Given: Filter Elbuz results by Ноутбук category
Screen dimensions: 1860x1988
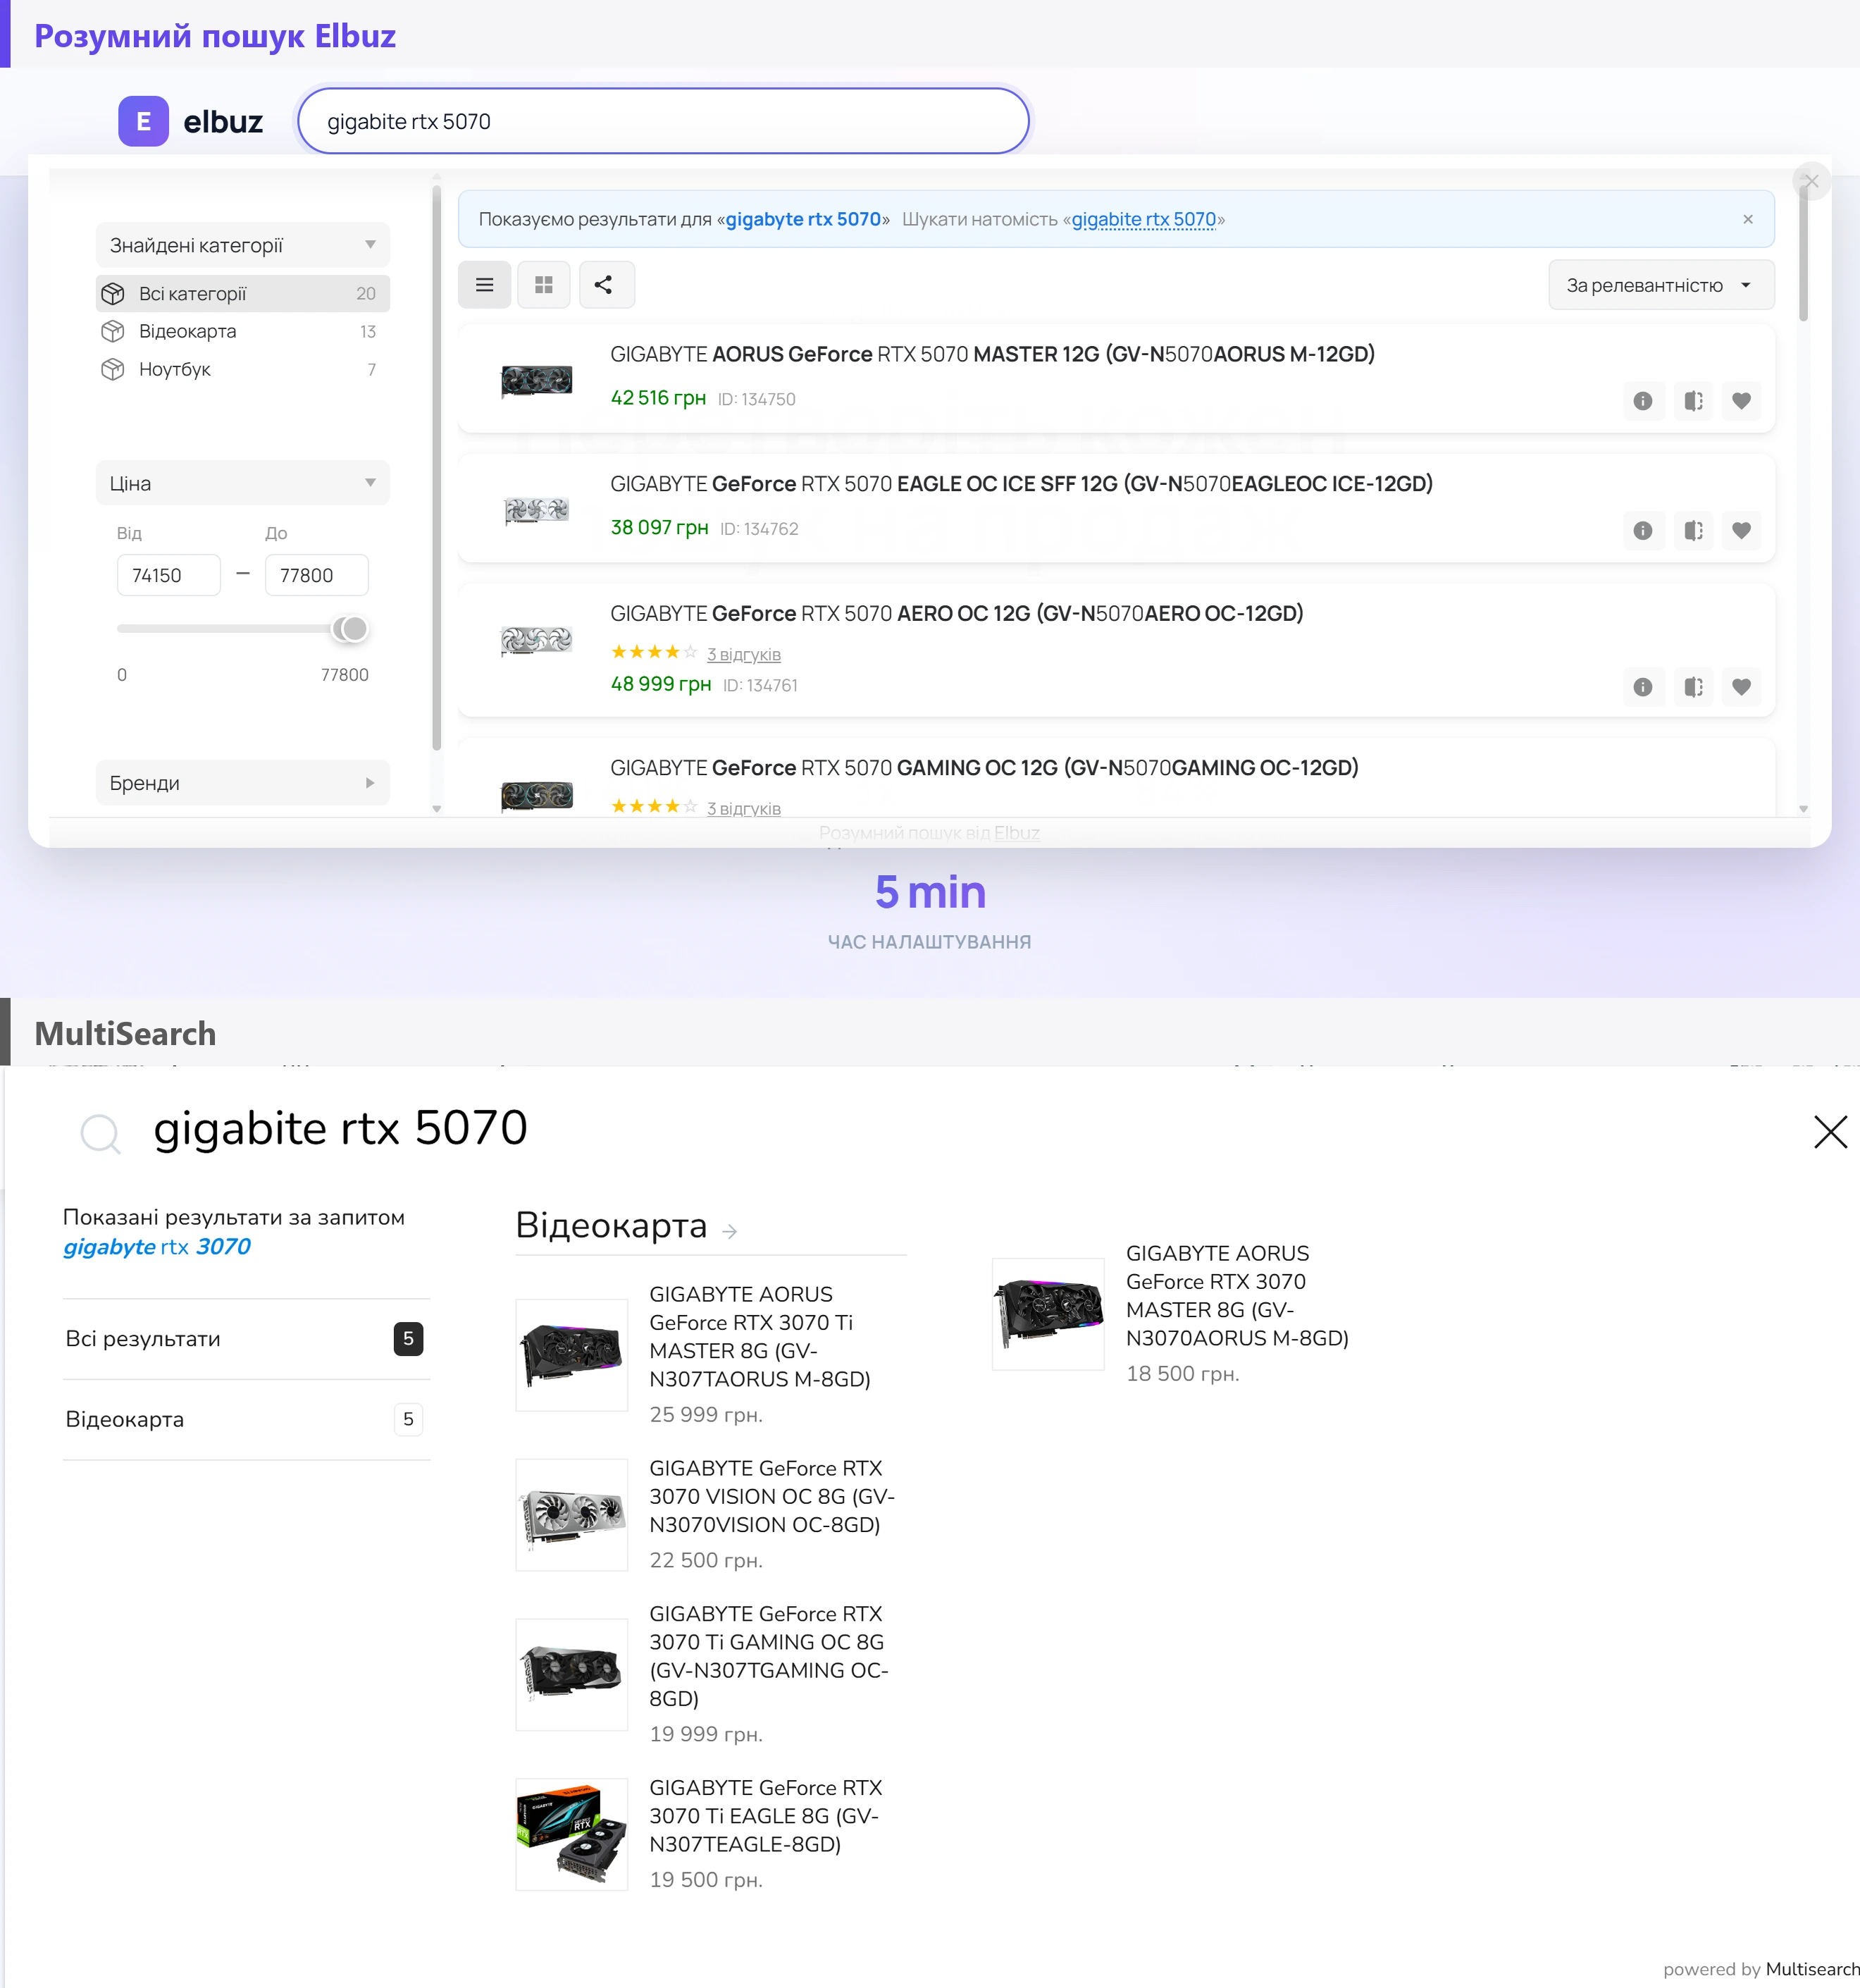Looking at the screenshot, I should pos(243,369).
